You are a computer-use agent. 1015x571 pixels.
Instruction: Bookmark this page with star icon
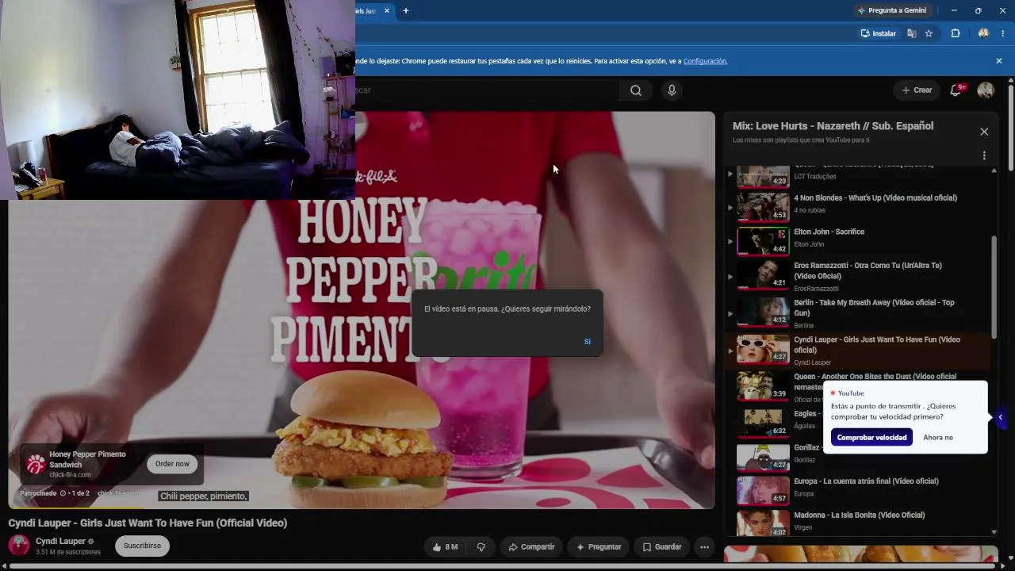tap(929, 33)
